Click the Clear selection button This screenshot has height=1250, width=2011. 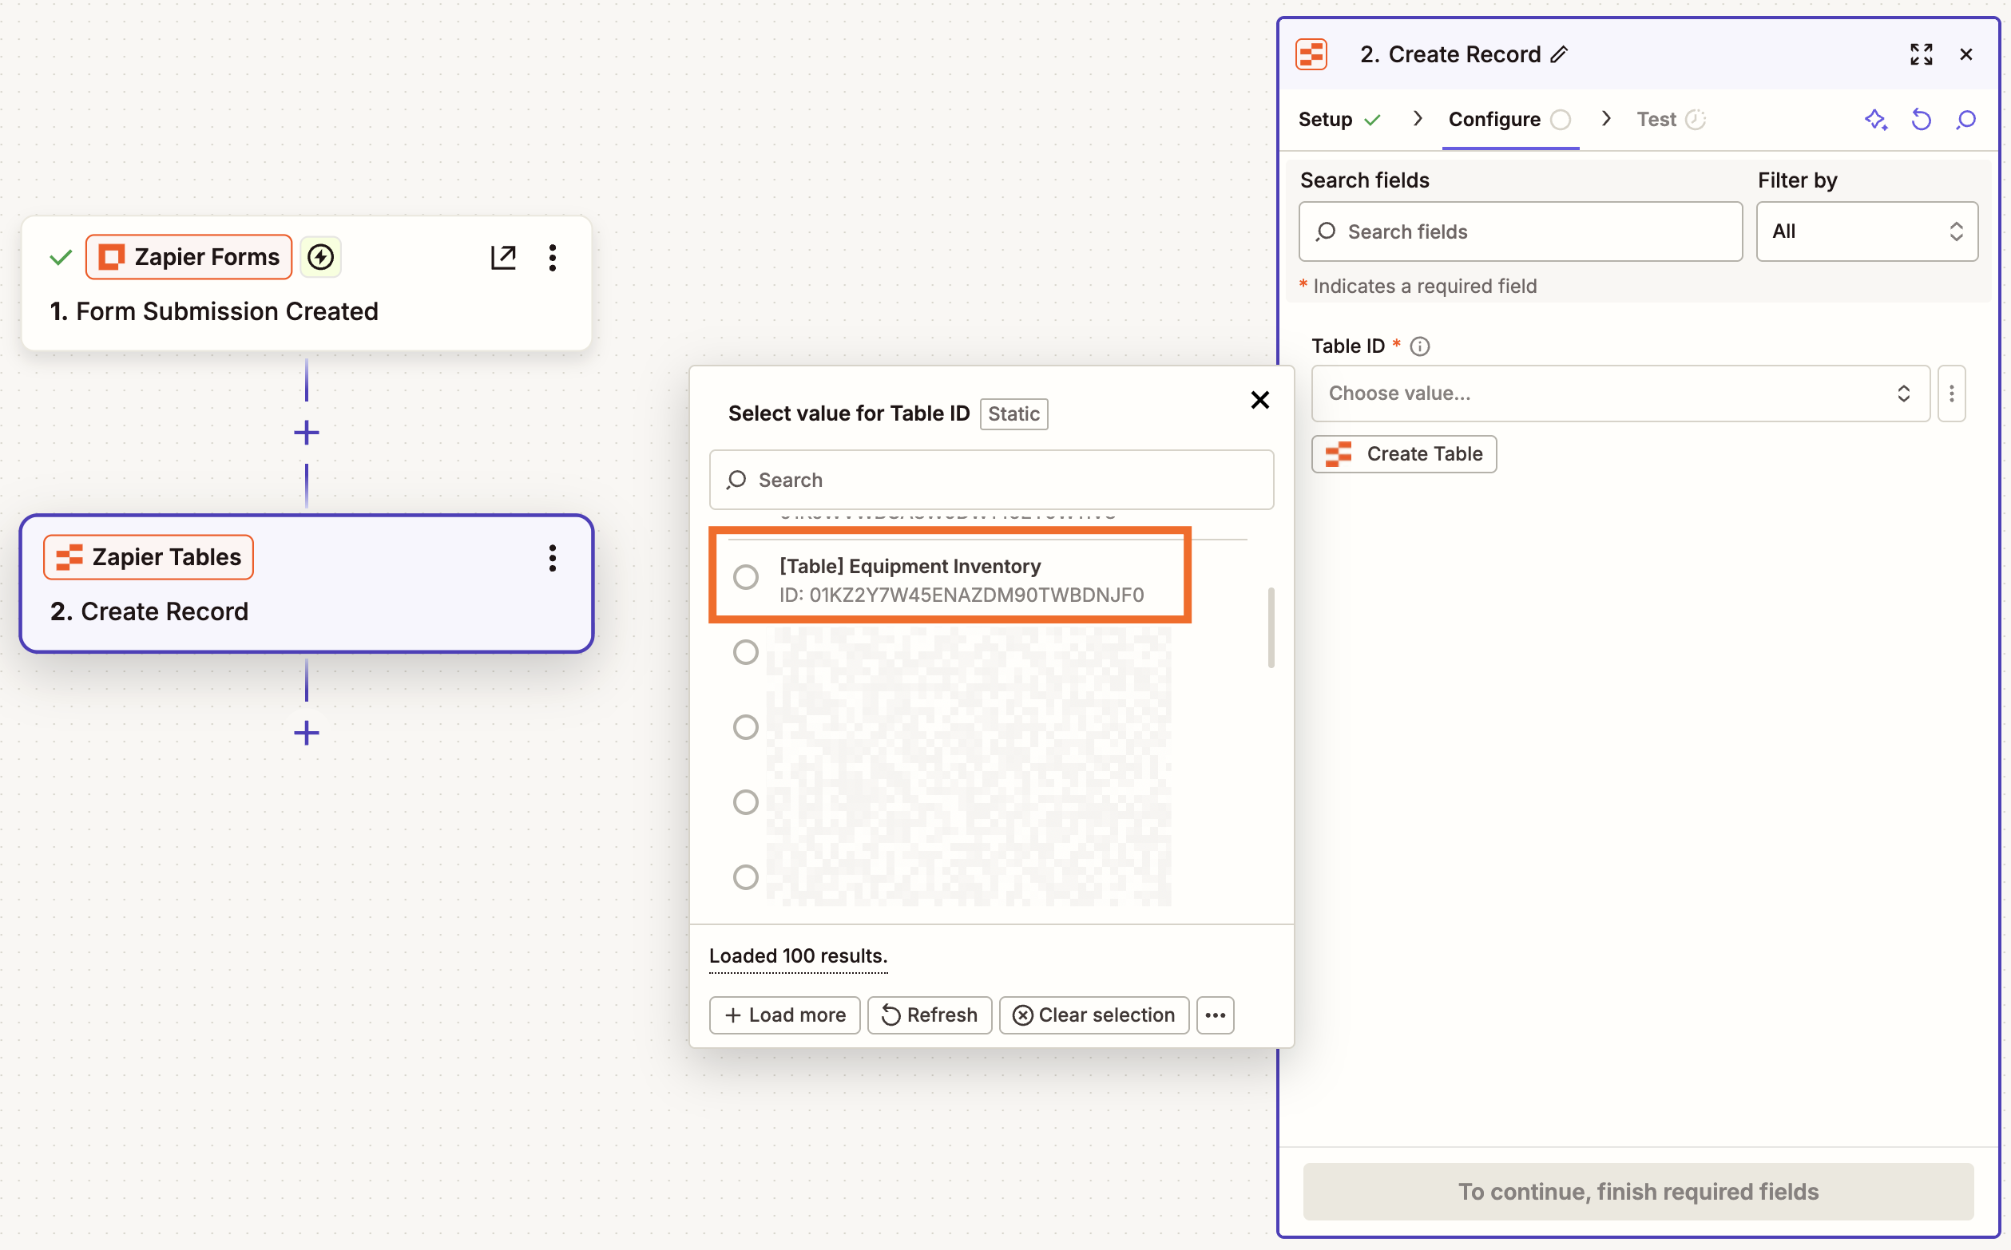(1093, 1015)
